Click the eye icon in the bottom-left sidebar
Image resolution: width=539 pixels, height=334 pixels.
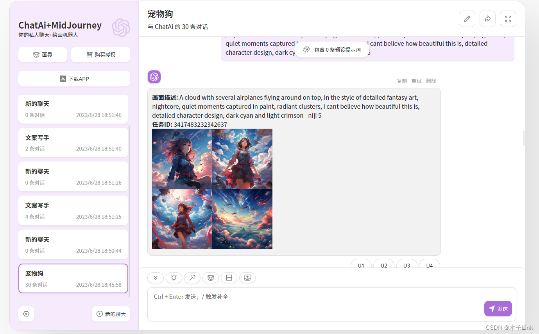click(x=26, y=314)
